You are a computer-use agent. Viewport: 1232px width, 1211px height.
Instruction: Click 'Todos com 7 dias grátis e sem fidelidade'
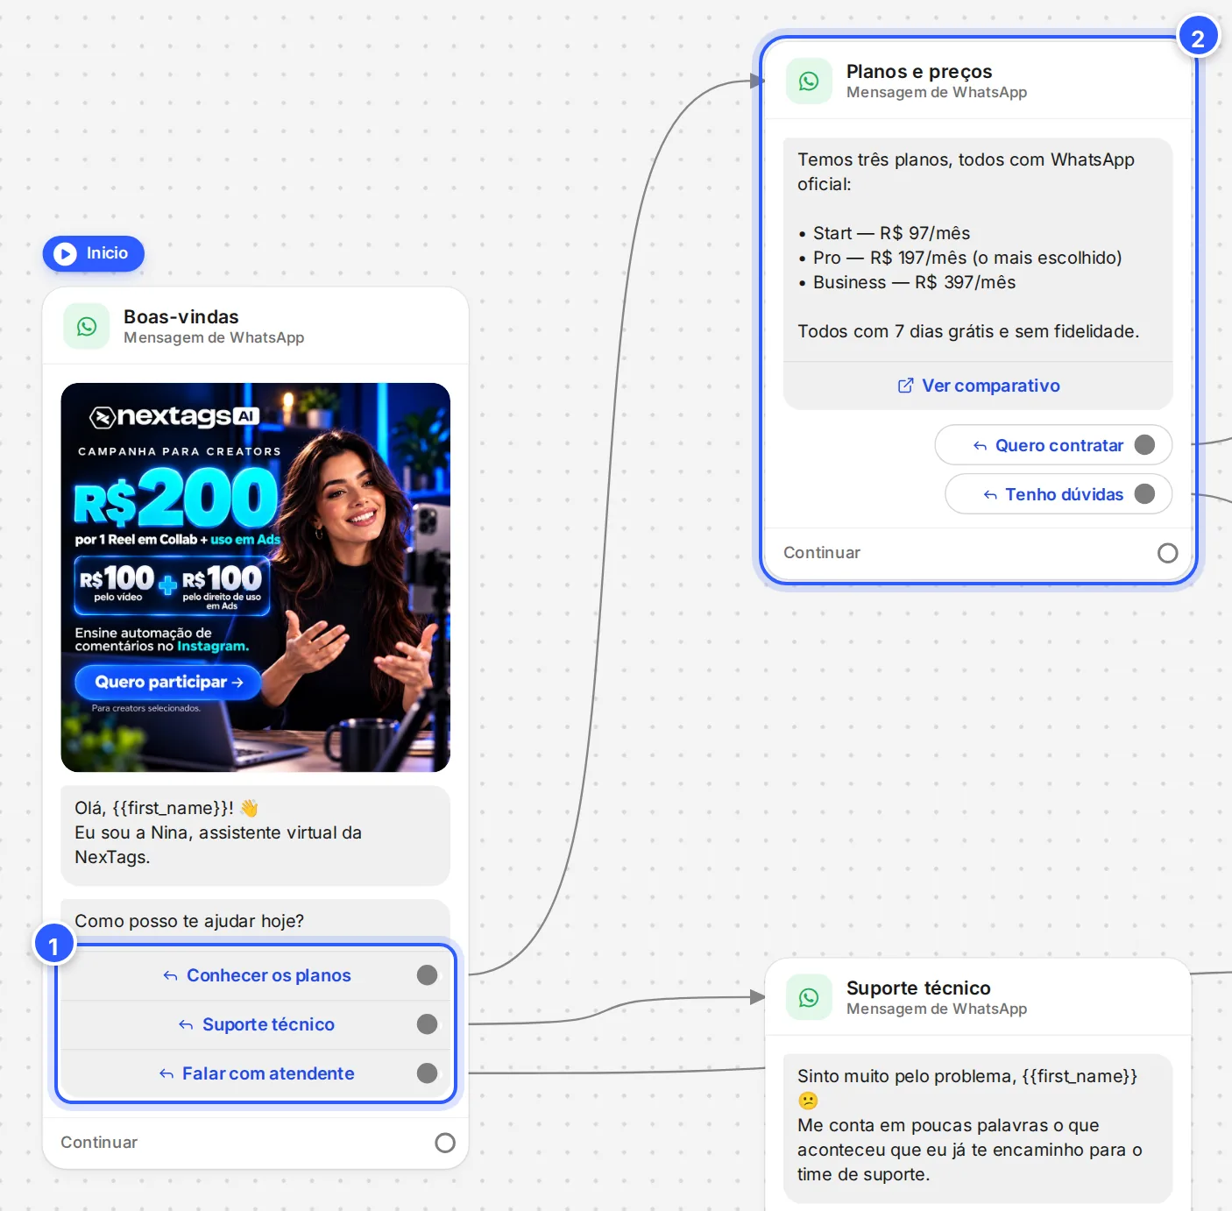coord(968,331)
